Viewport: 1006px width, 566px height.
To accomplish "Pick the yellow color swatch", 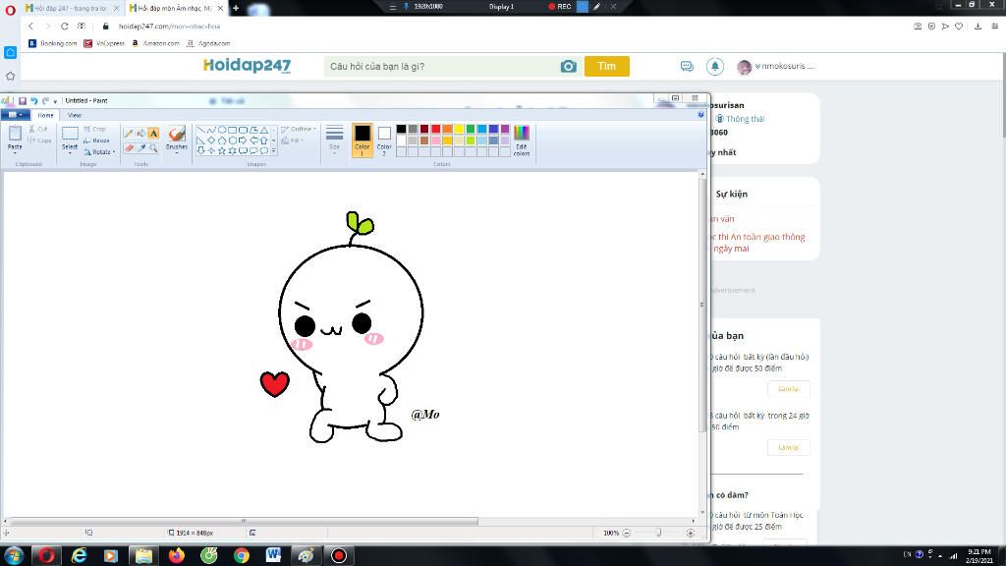I will tap(459, 129).
